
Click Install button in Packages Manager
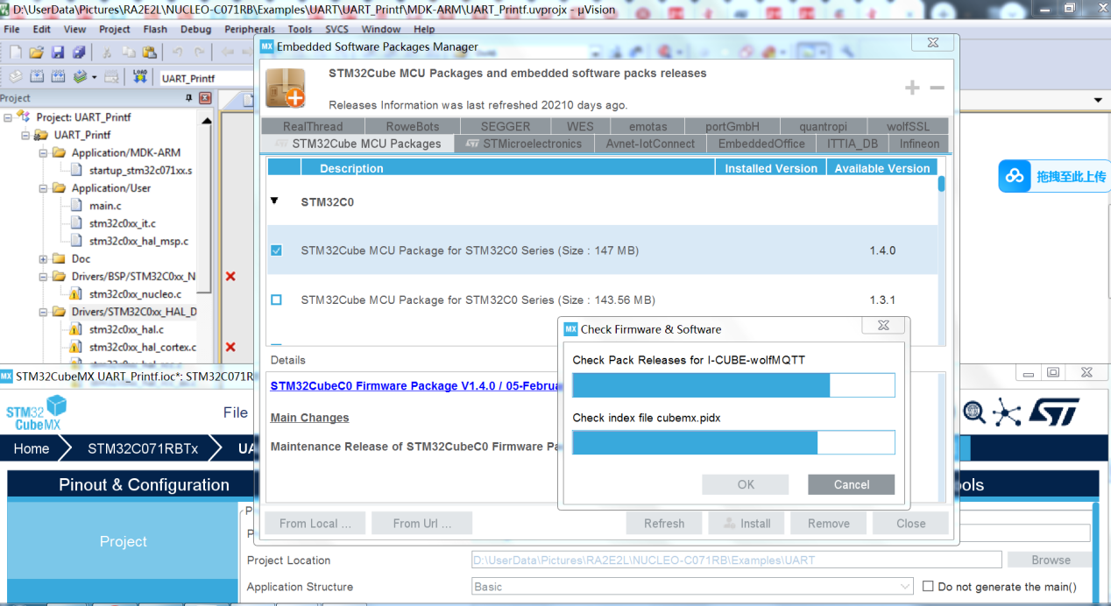tap(746, 524)
